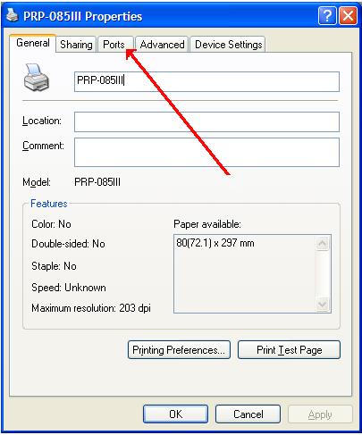Click the Help question mark button
The width and height of the screenshot is (362, 435).
tap(327, 16)
